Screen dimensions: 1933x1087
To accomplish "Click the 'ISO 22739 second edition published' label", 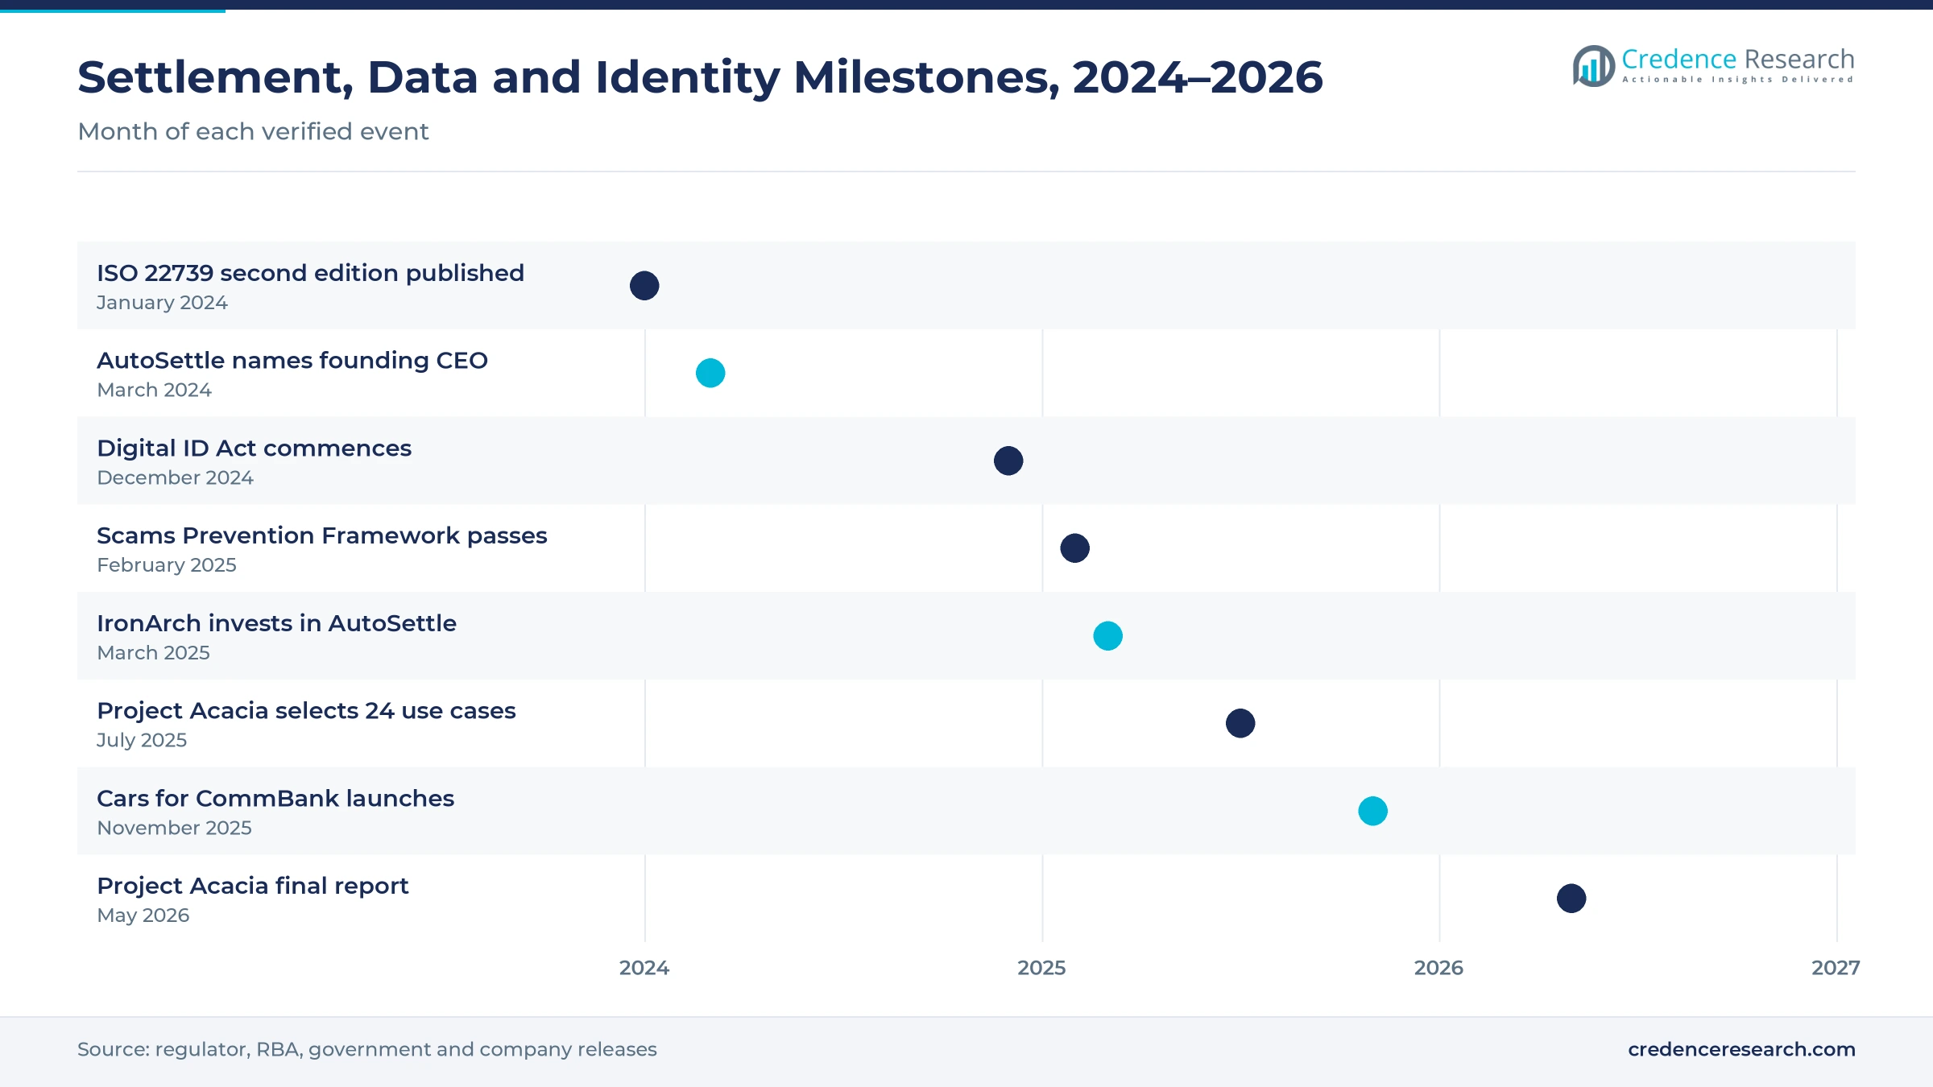I will pos(310,273).
